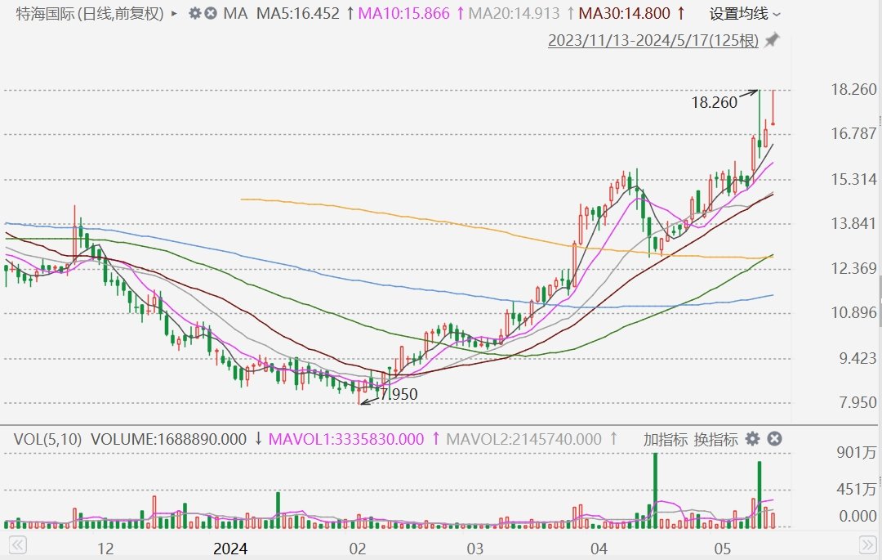Pin the date range label
The image size is (882, 560).
point(772,41)
